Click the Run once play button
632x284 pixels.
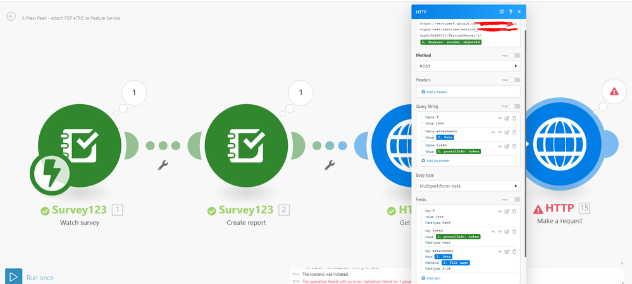(13, 276)
